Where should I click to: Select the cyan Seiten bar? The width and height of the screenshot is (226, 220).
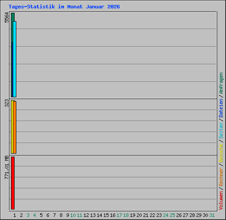point(15,59)
